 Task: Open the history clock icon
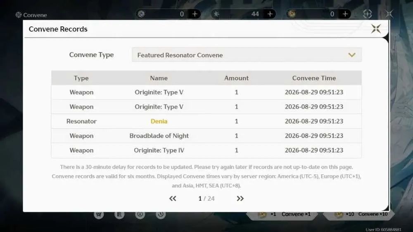(x=161, y=214)
